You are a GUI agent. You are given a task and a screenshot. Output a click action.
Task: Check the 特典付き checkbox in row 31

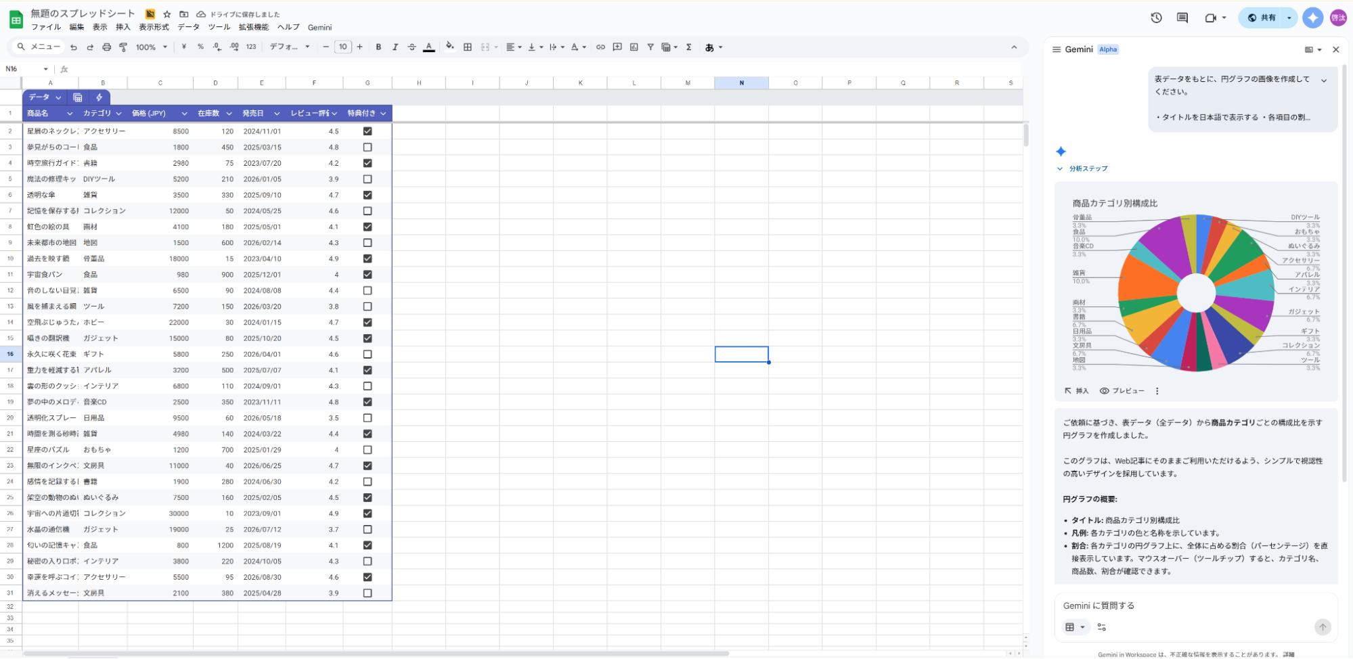368,593
